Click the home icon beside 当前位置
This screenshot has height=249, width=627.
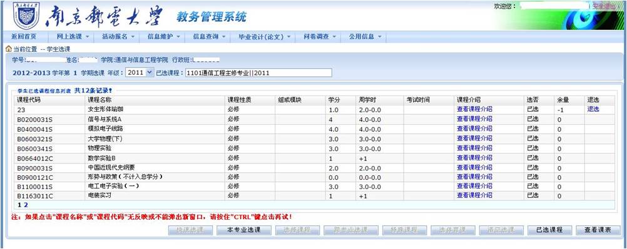(8, 49)
